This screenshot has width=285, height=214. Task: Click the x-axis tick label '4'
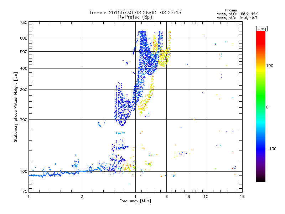pyautogui.click(x=135, y=197)
